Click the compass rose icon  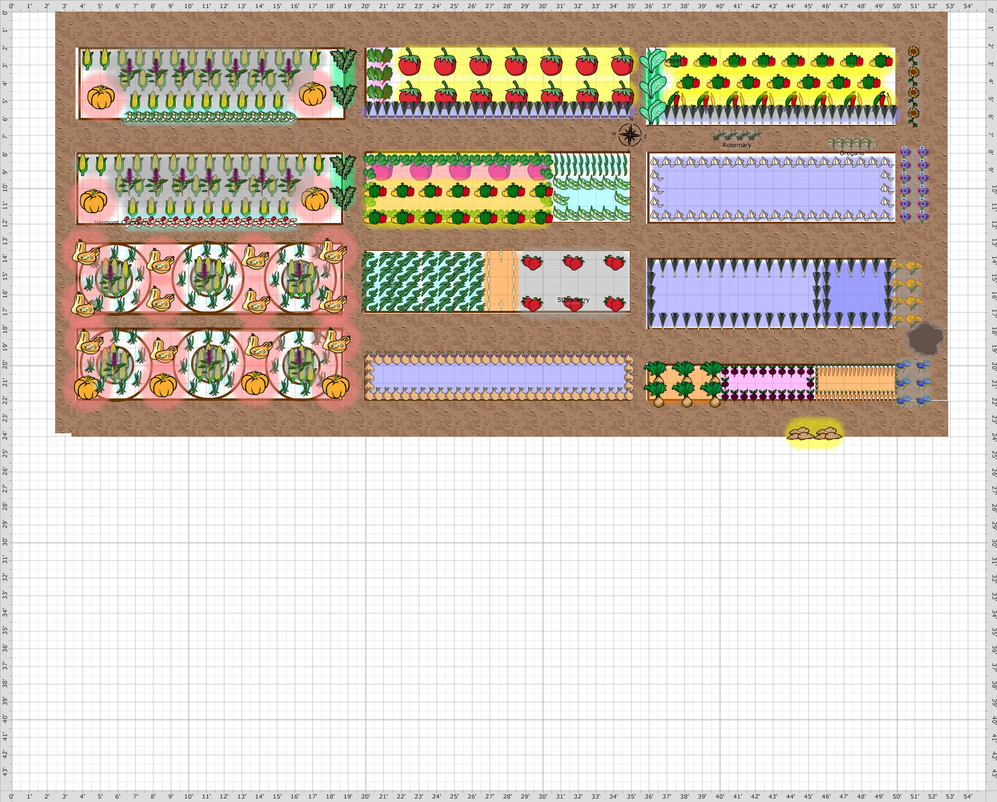pyautogui.click(x=630, y=135)
